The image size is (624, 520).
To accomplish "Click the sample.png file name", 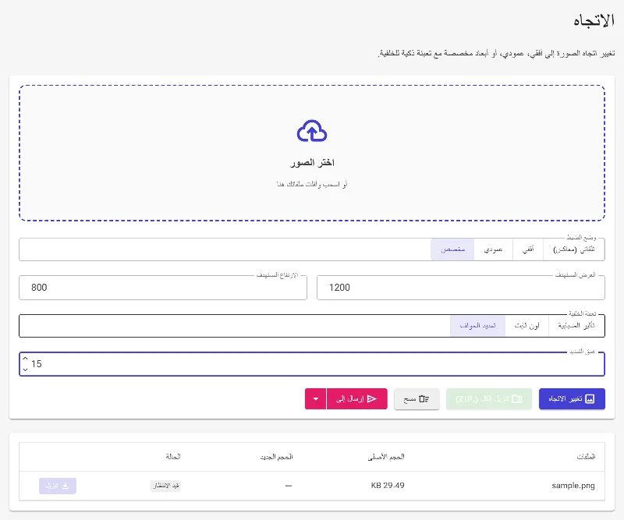I will point(573,486).
